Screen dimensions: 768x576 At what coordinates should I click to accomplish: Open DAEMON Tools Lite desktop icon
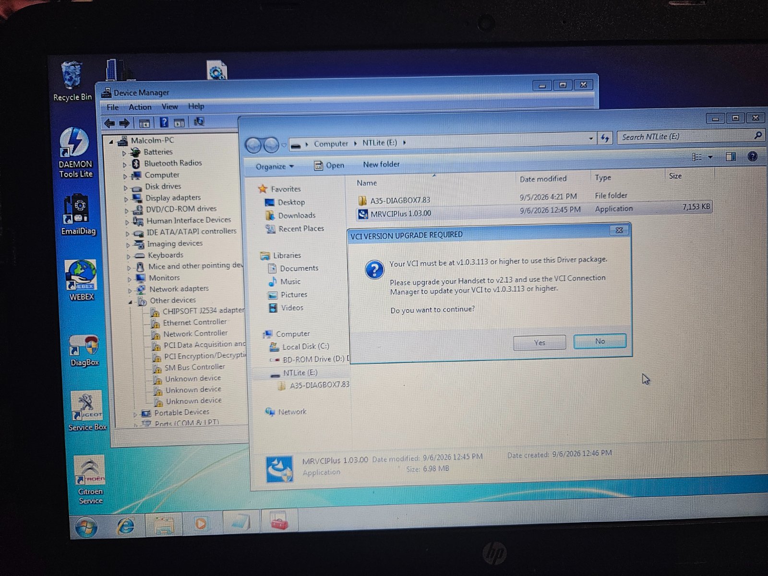point(75,153)
